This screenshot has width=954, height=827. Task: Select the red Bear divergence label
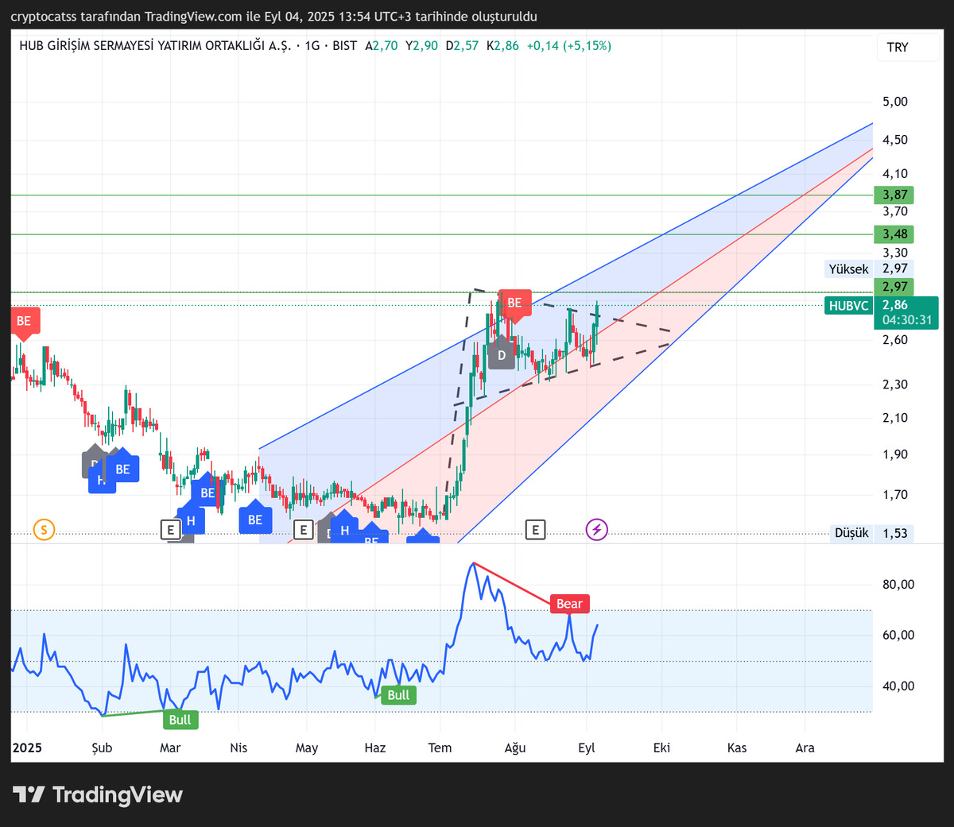[569, 604]
